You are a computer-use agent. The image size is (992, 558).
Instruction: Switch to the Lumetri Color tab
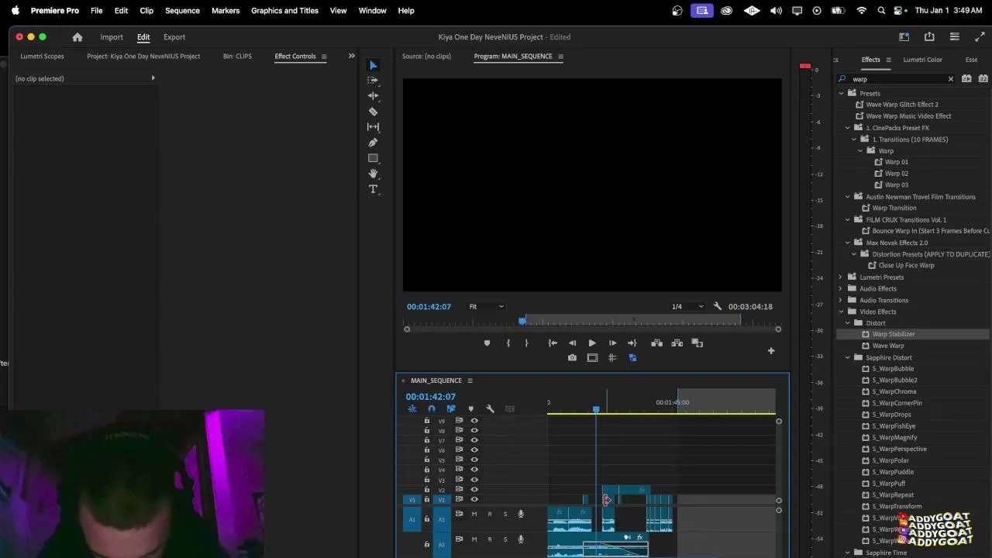[x=922, y=60]
